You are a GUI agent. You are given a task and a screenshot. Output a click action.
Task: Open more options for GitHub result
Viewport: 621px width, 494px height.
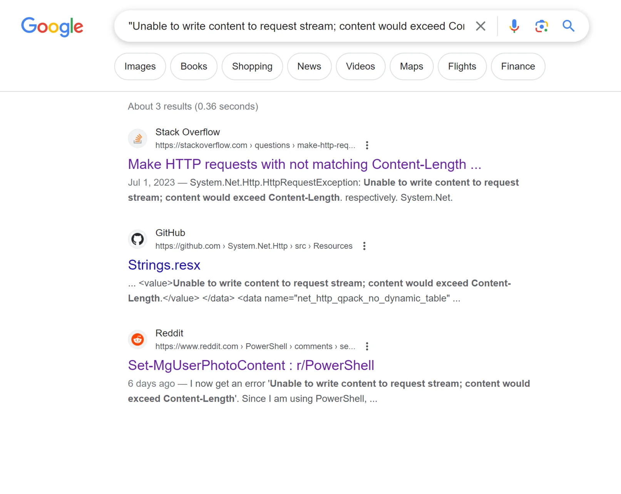coord(364,246)
